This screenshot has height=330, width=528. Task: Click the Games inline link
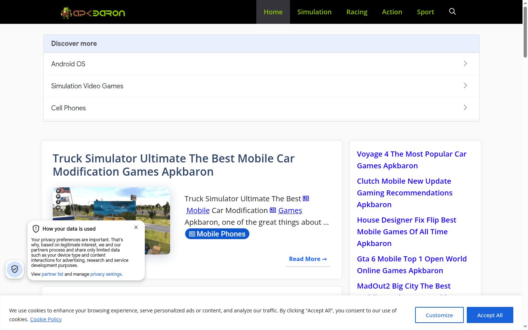tap(290, 210)
